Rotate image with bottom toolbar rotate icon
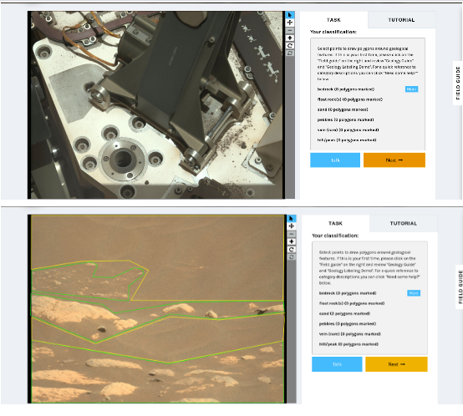The height and width of the screenshot is (416, 463). pyautogui.click(x=292, y=249)
